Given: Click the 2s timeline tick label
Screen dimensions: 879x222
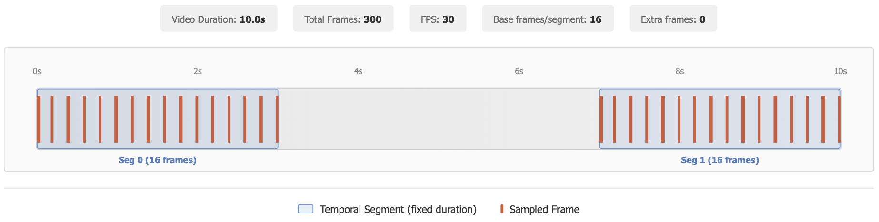Looking at the screenshot, I should pyautogui.click(x=198, y=71).
